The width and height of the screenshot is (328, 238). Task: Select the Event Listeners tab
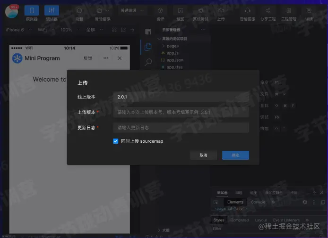point(286,220)
